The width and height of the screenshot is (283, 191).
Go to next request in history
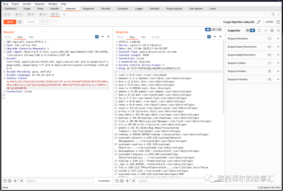click(x=52, y=22)
